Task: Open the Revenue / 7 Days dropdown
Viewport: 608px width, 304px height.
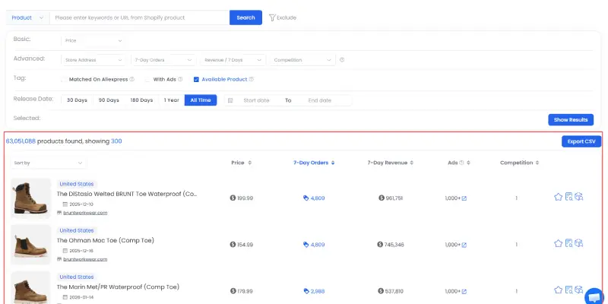Action: click(x=233, y=60)
